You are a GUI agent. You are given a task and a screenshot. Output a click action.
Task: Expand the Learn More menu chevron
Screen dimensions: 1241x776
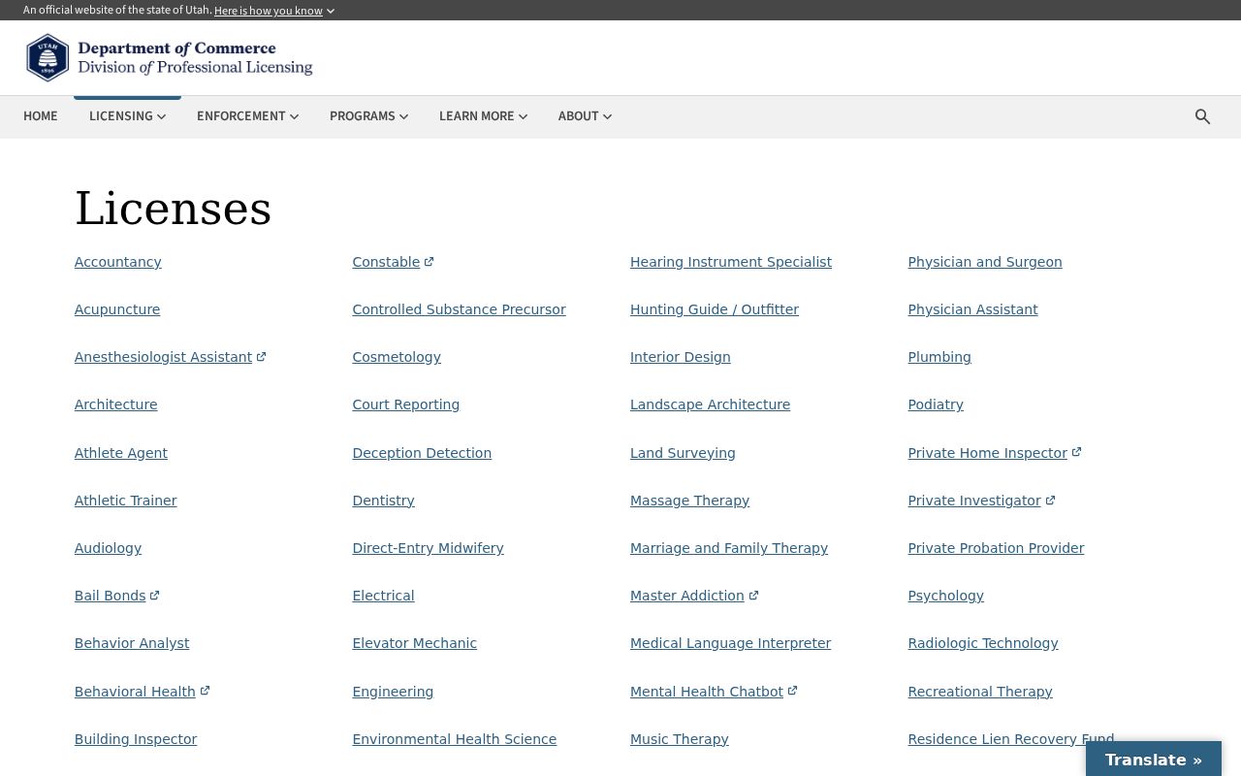523,116
